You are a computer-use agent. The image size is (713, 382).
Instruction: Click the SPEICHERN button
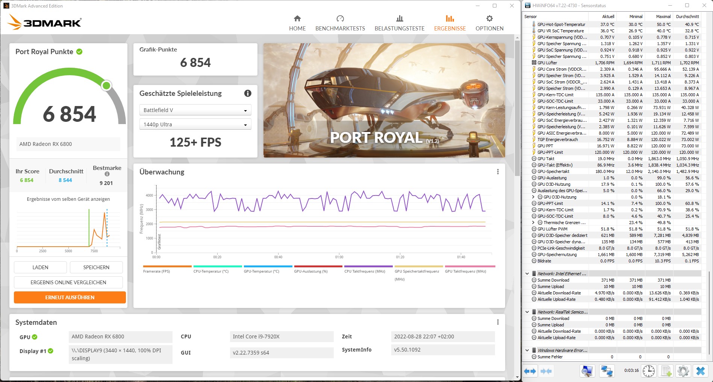tap(96, 267)
